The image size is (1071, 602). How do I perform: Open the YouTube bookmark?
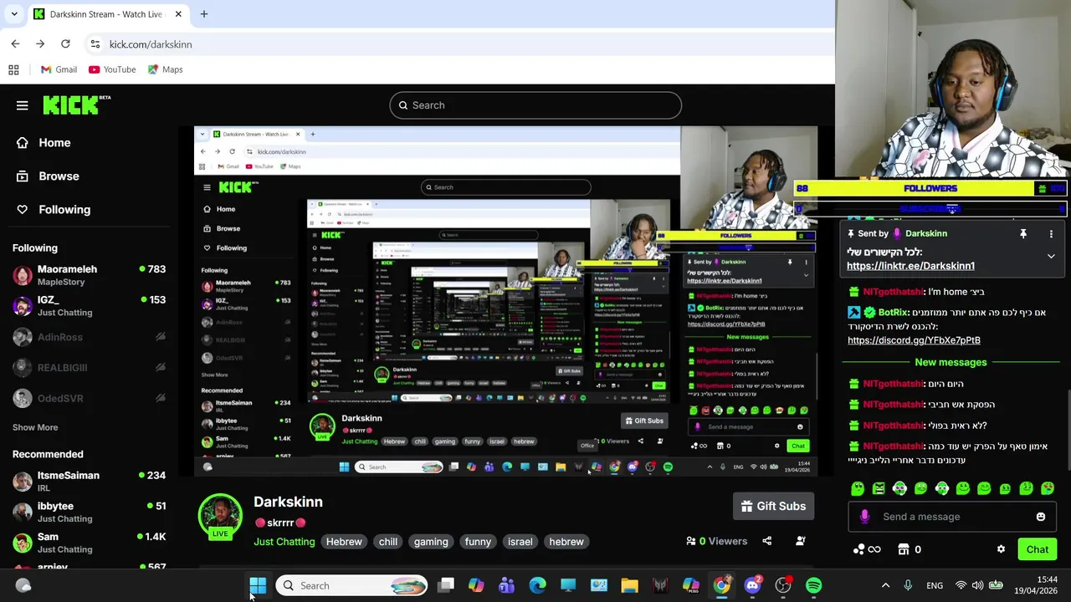(112, 69)
